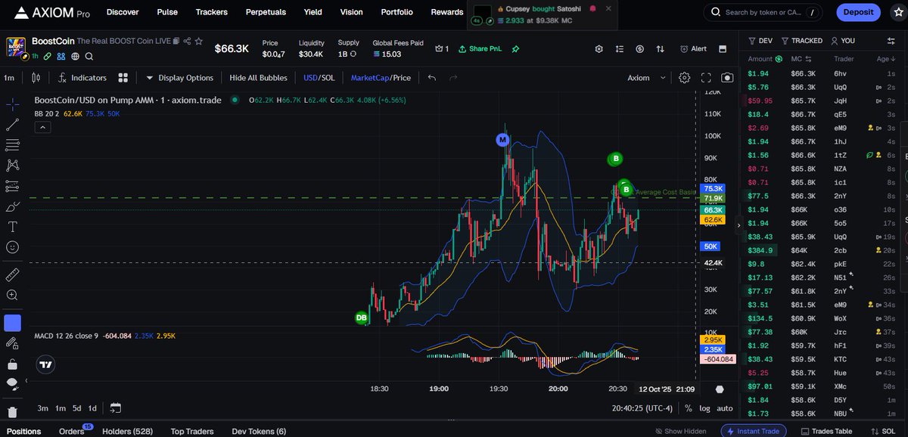Image resolution: width=908 pixels, height=437 pixels.
Task: Pin the token with green pin icon
Action: point(515,48)
